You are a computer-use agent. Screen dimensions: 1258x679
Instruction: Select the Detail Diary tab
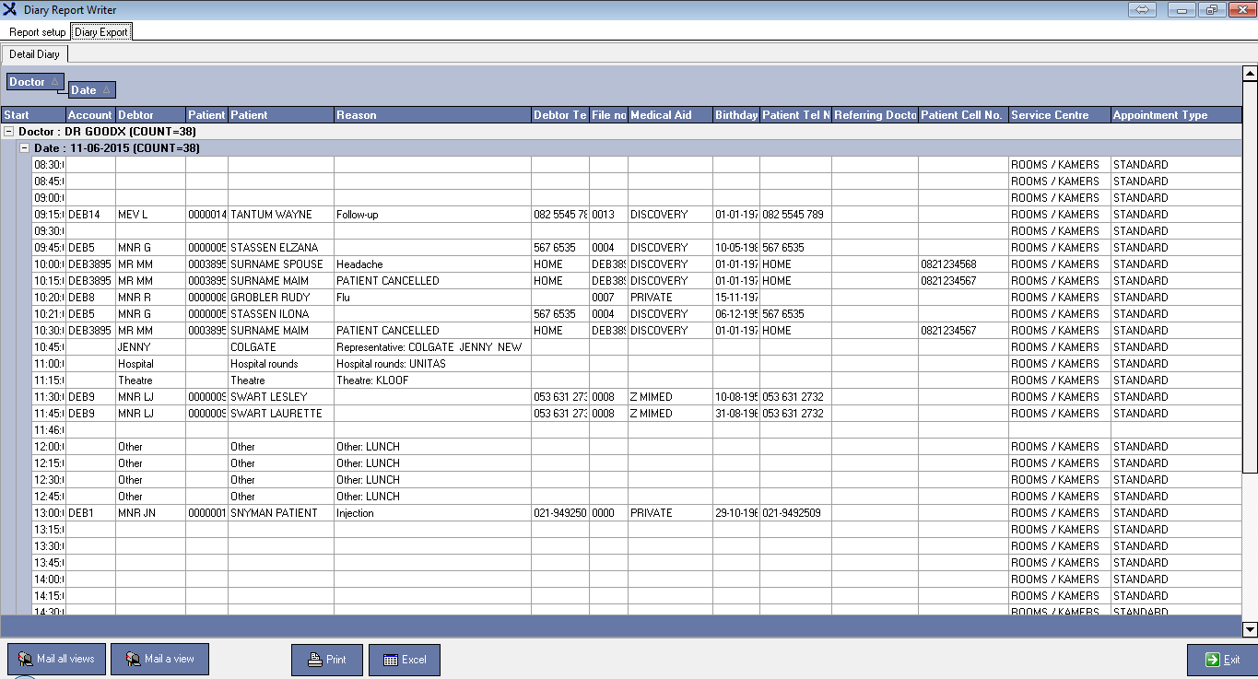(34, 54)
